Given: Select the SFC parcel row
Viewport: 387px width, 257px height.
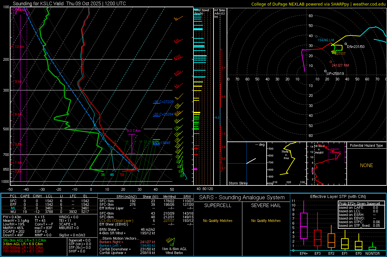Looking at the screenshot, I should click(50, 201).
